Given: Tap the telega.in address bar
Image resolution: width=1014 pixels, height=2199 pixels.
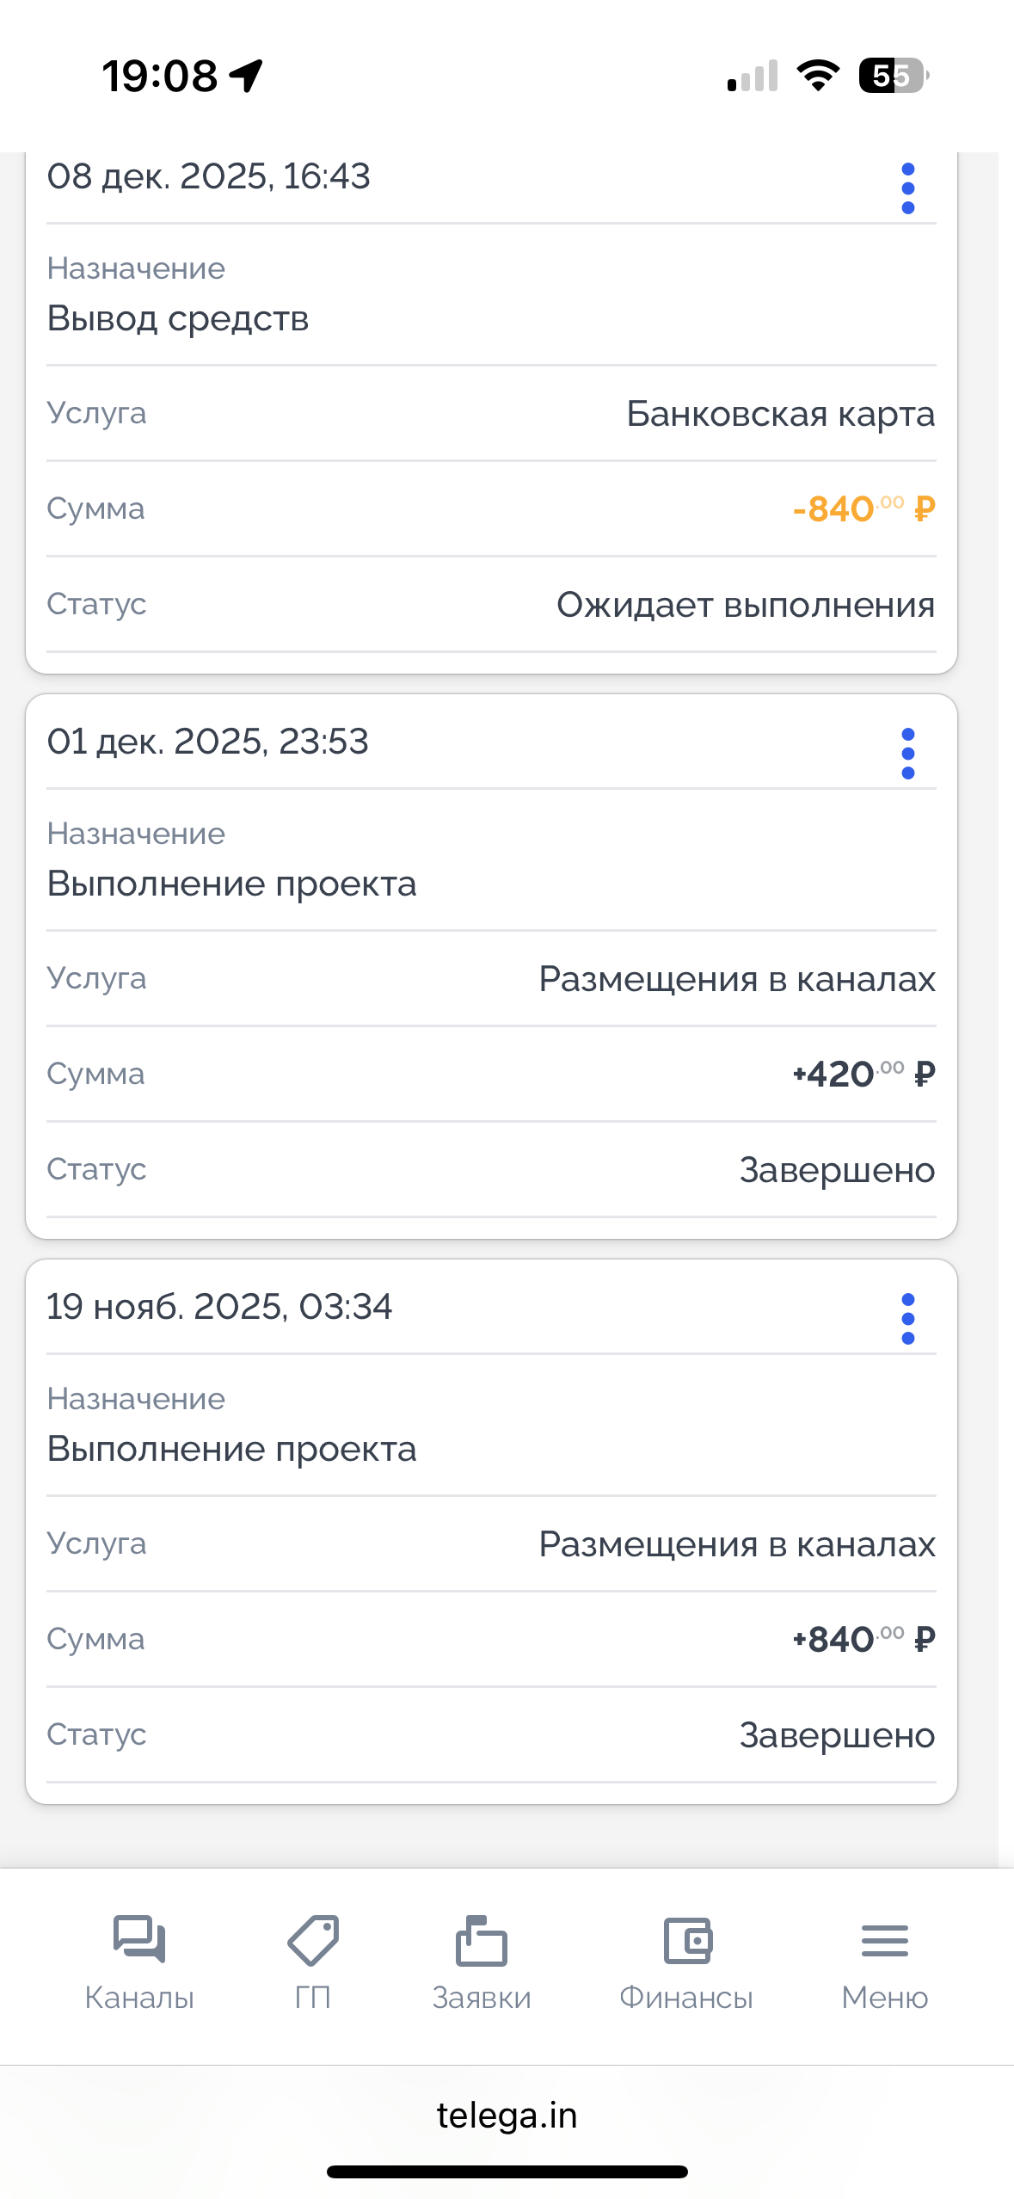Looking at the screenshot, I should click(x=507, y=2115).
